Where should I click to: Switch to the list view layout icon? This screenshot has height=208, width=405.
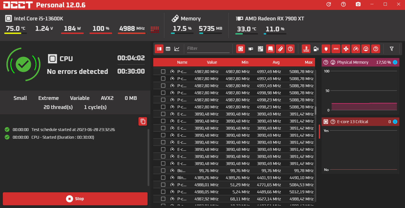pyautogui.click(x=159, y=49)
